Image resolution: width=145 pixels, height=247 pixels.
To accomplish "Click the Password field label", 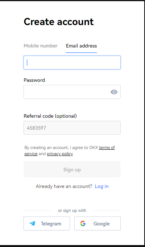I will pos(34,80).
